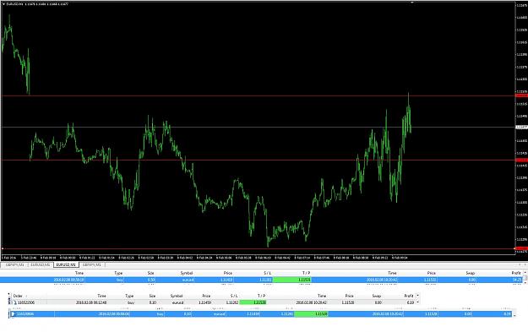Click the arrow icon on the bottom highlighted order row

click(x=13, y=313)
